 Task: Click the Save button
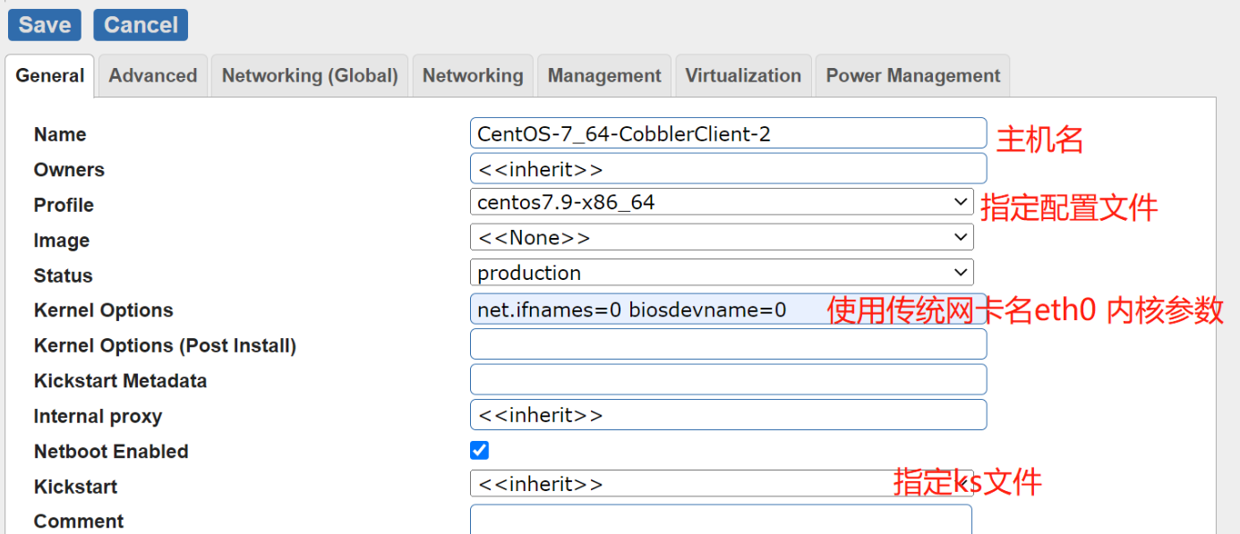pos(44,25)
